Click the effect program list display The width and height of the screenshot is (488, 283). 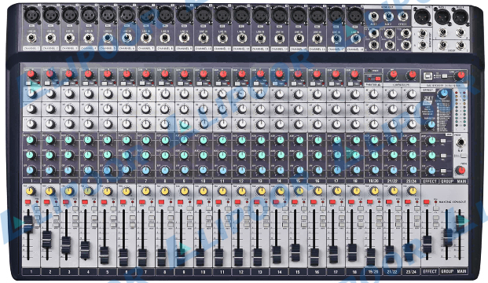443,116
